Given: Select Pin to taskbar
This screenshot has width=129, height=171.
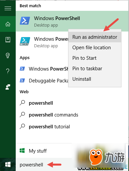Looking at the screenshot, I should pos(95,69).
